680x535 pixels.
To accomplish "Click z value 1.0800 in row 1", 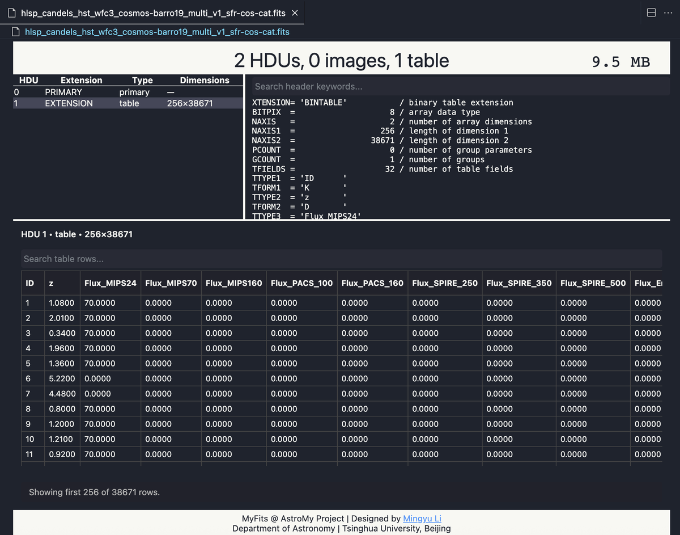I will tap(62, 303).
